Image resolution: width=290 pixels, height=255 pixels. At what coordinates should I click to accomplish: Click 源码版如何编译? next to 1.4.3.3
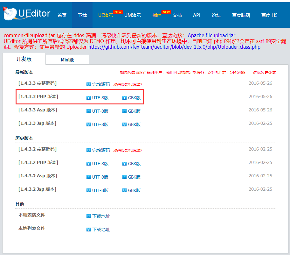pos(128,84)
